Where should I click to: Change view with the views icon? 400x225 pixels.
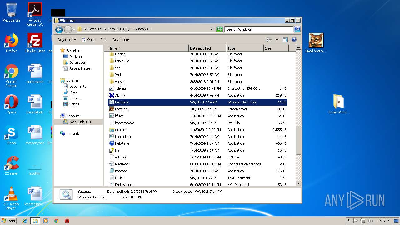269,40
